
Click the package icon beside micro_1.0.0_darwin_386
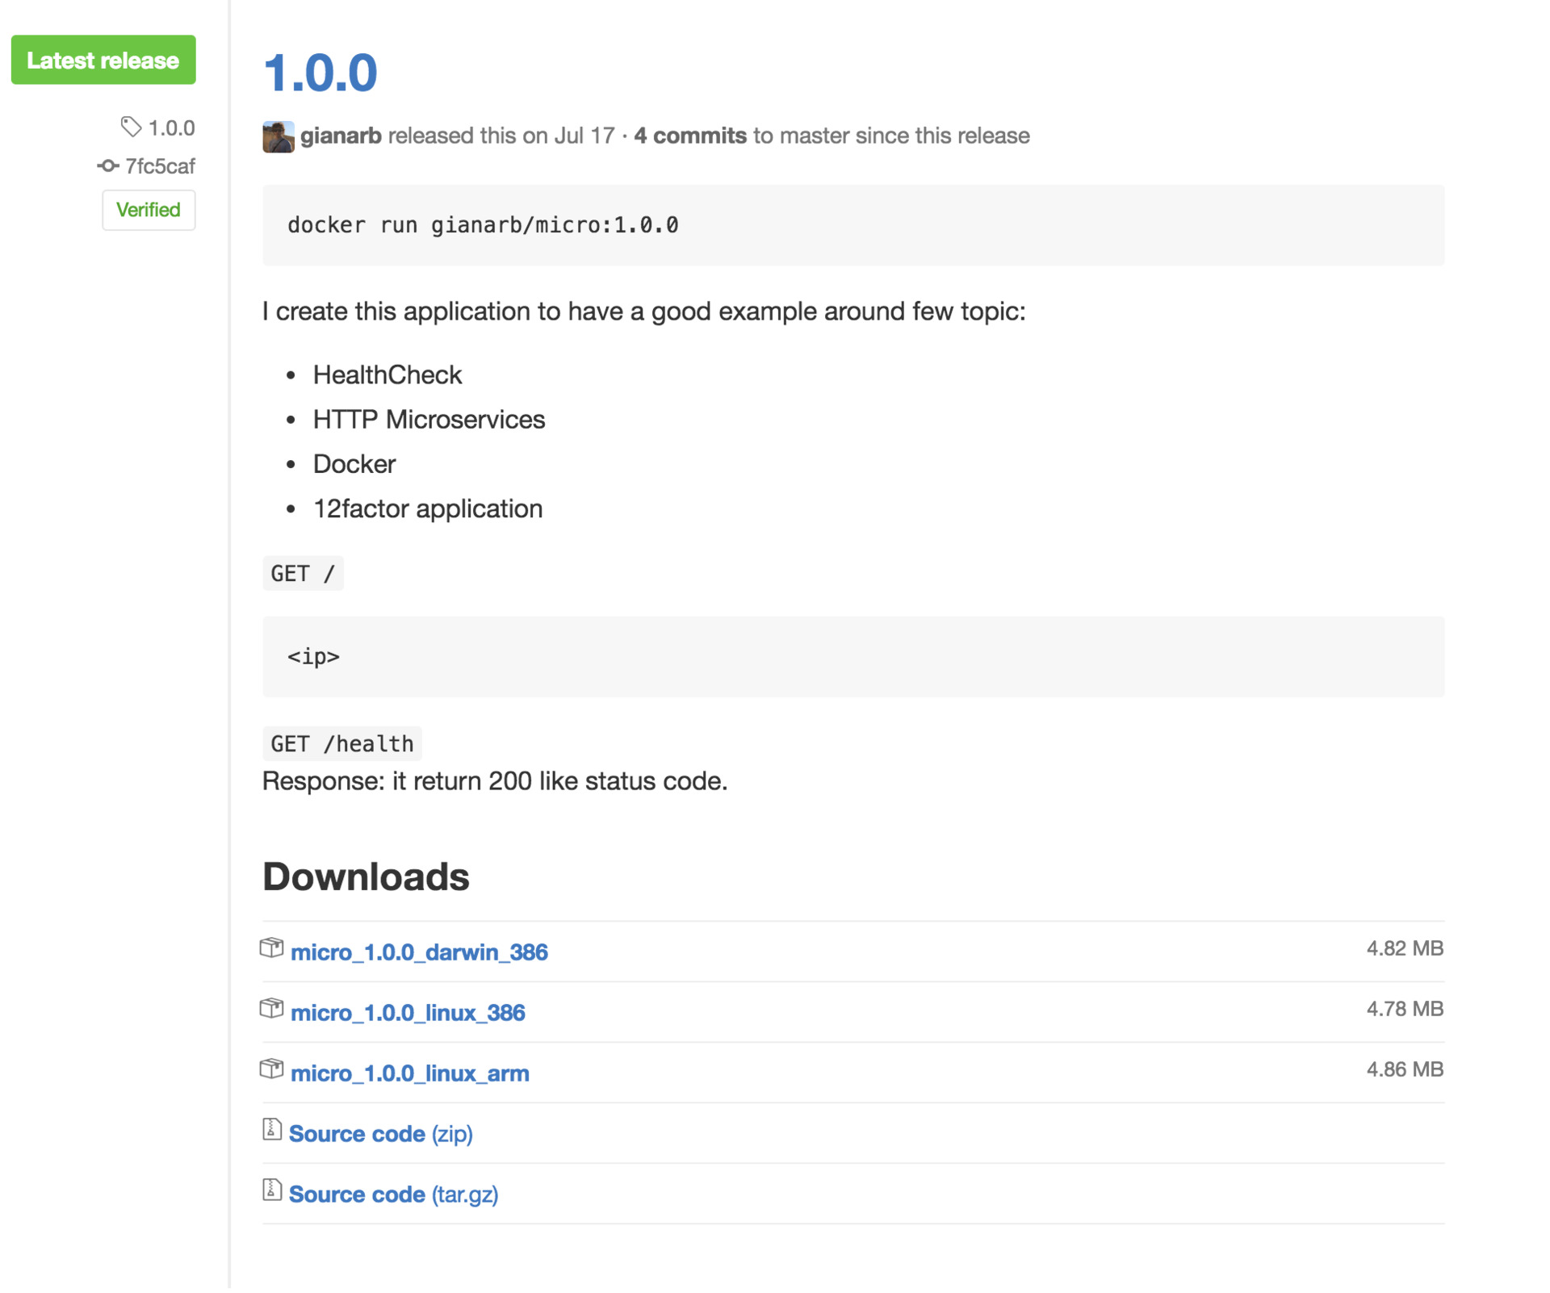coord(272,948)
